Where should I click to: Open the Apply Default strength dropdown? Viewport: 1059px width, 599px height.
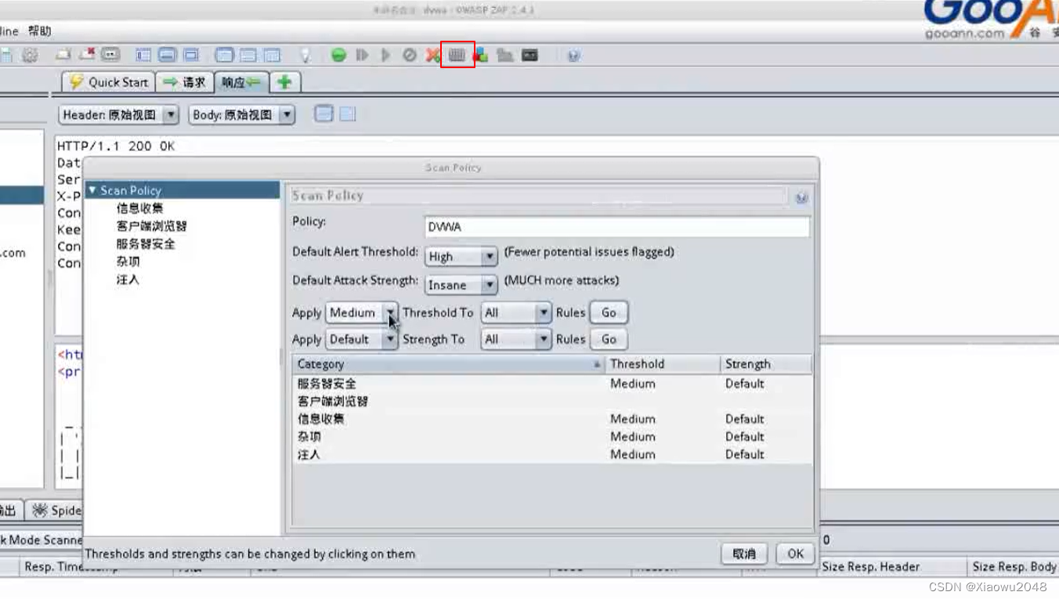(362, 339)
